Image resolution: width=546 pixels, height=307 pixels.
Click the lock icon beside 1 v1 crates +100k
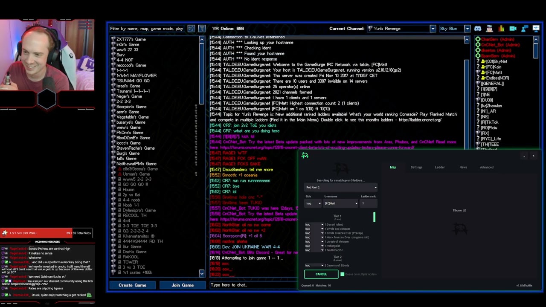[119, 272]
